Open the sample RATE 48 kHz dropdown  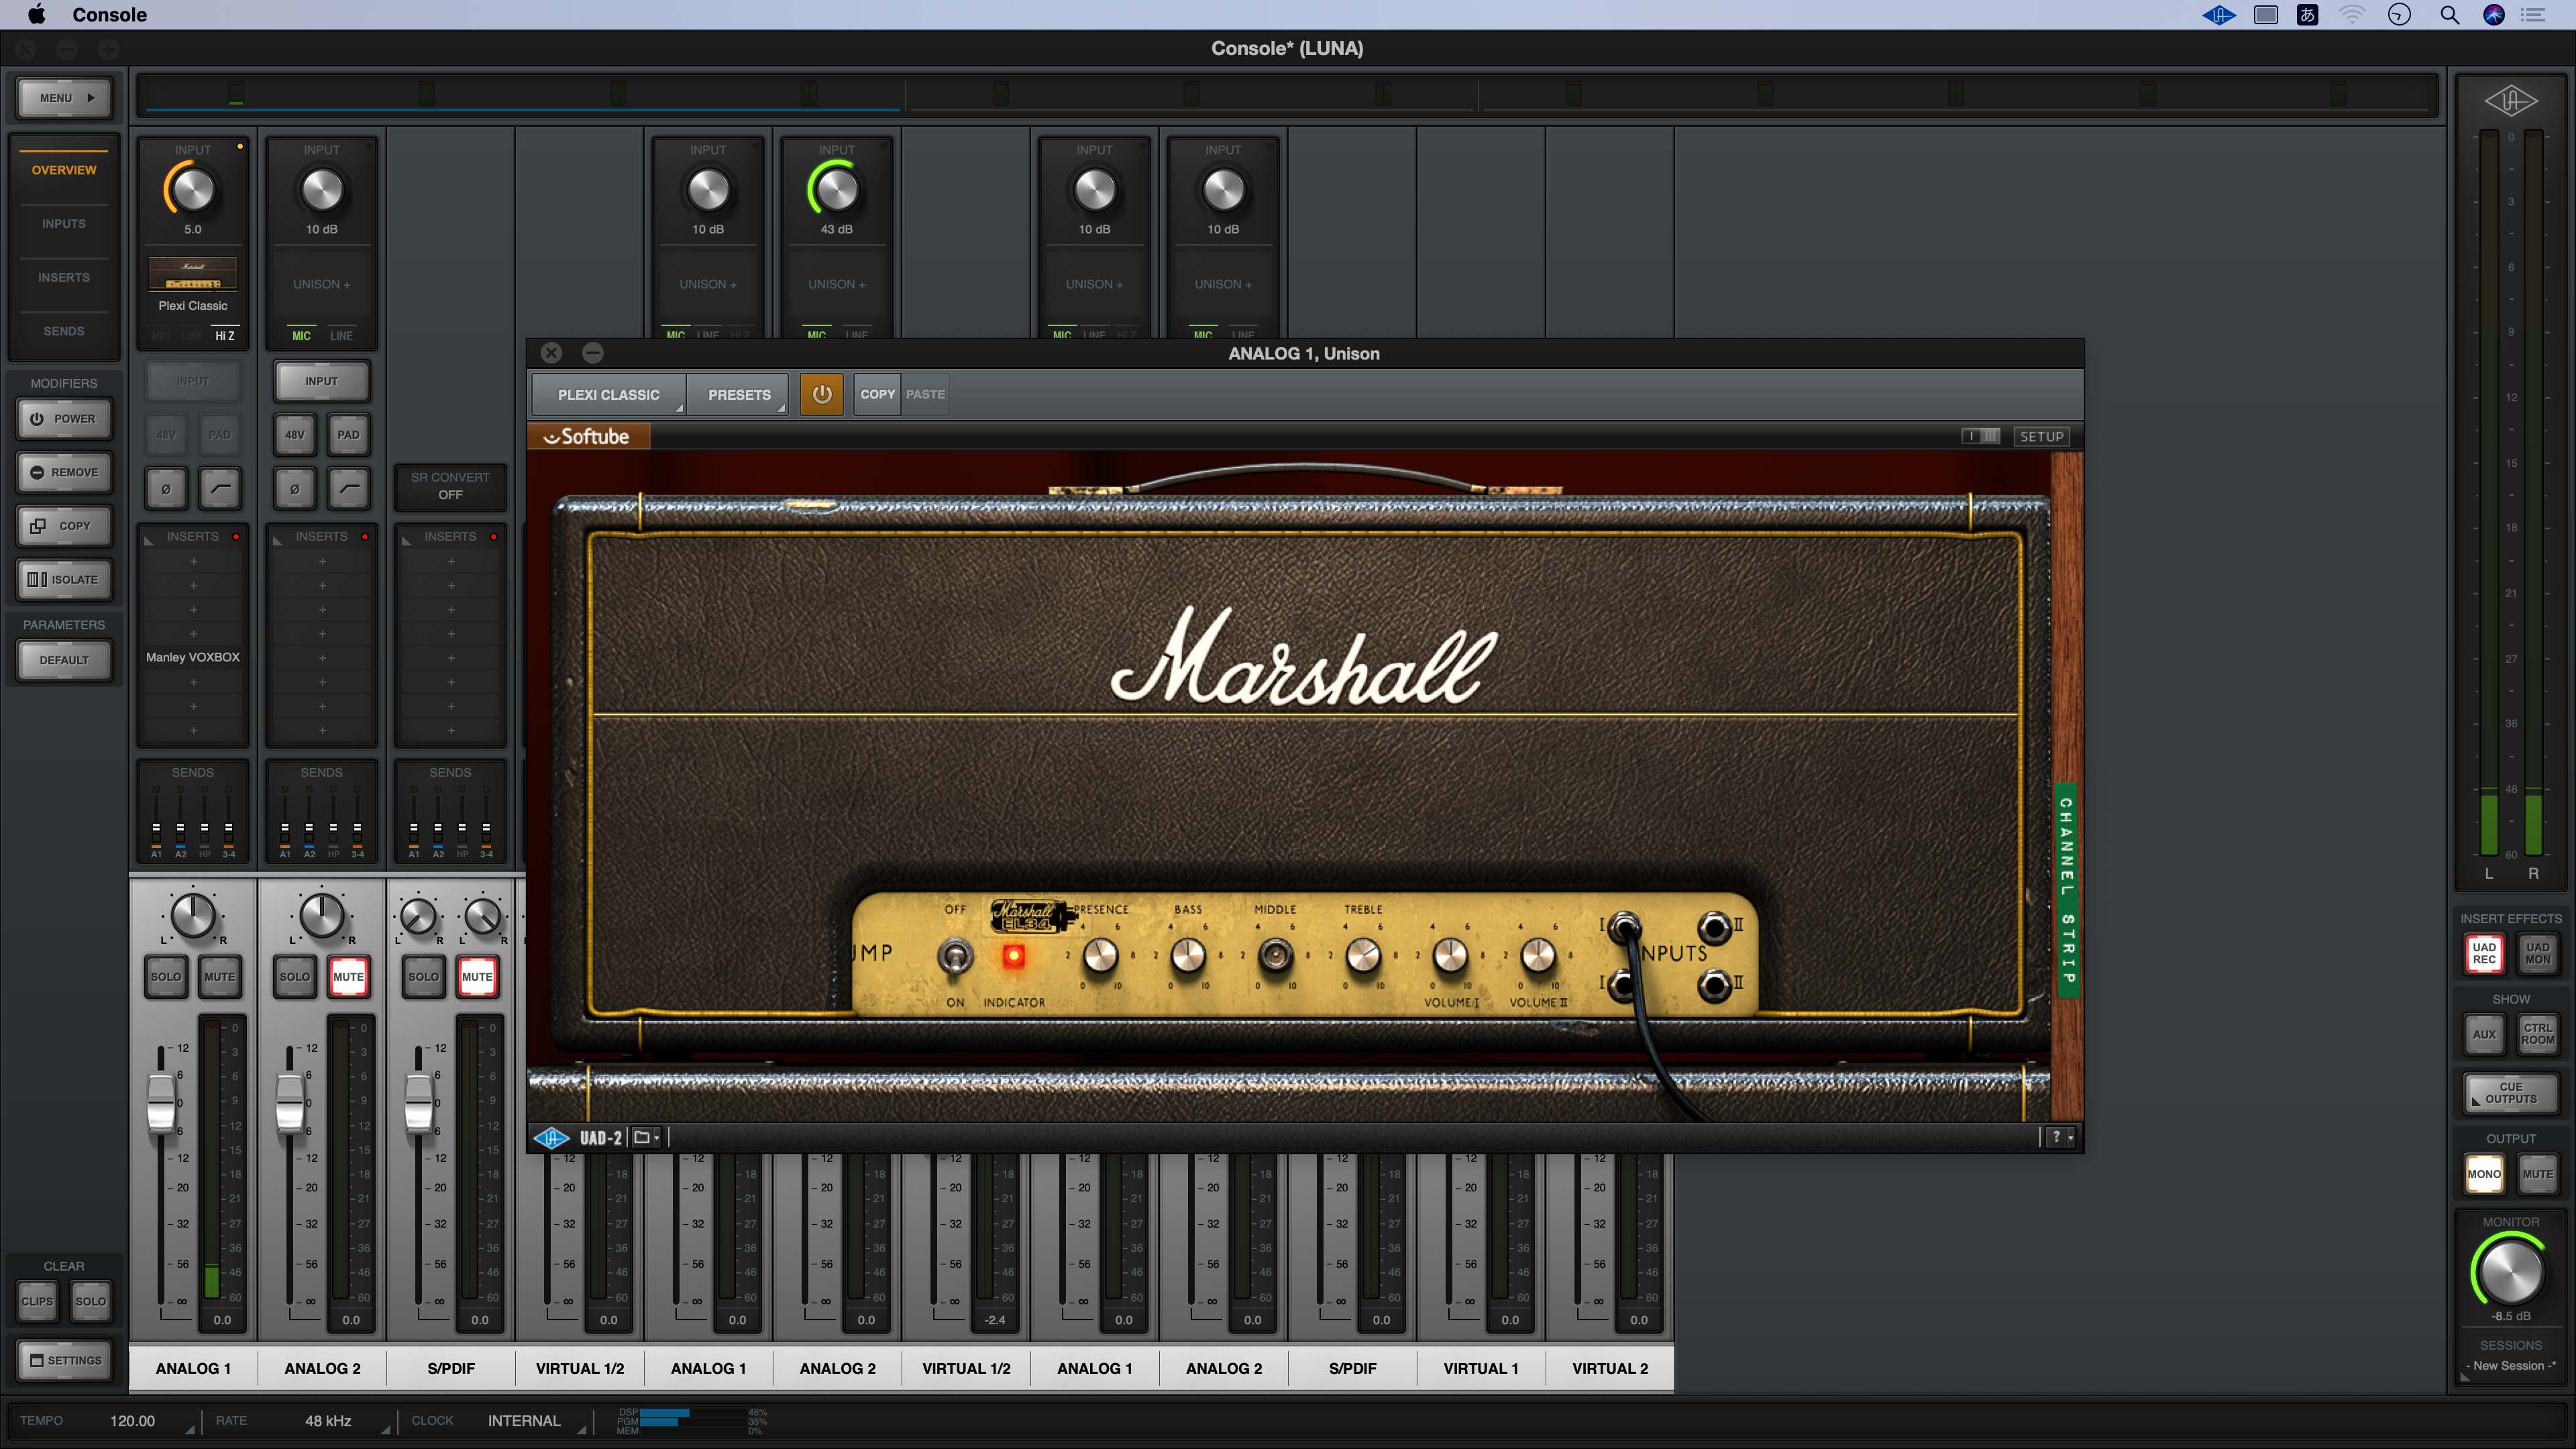(x=328, y=1421)
